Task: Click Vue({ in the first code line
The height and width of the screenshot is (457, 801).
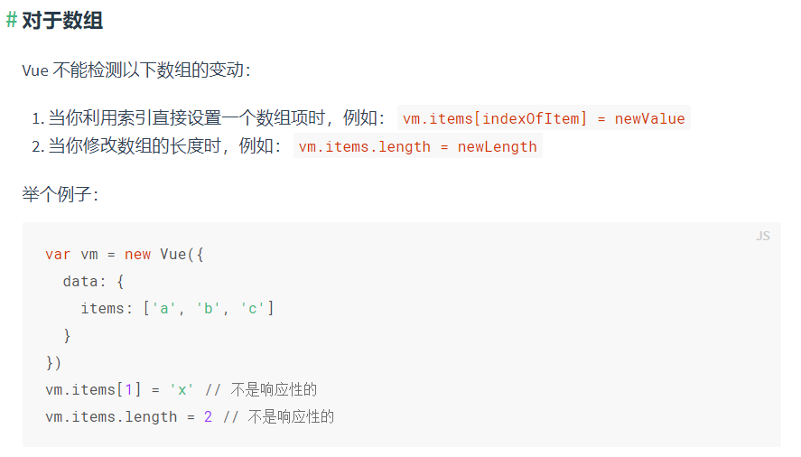Action: point(182,254)
